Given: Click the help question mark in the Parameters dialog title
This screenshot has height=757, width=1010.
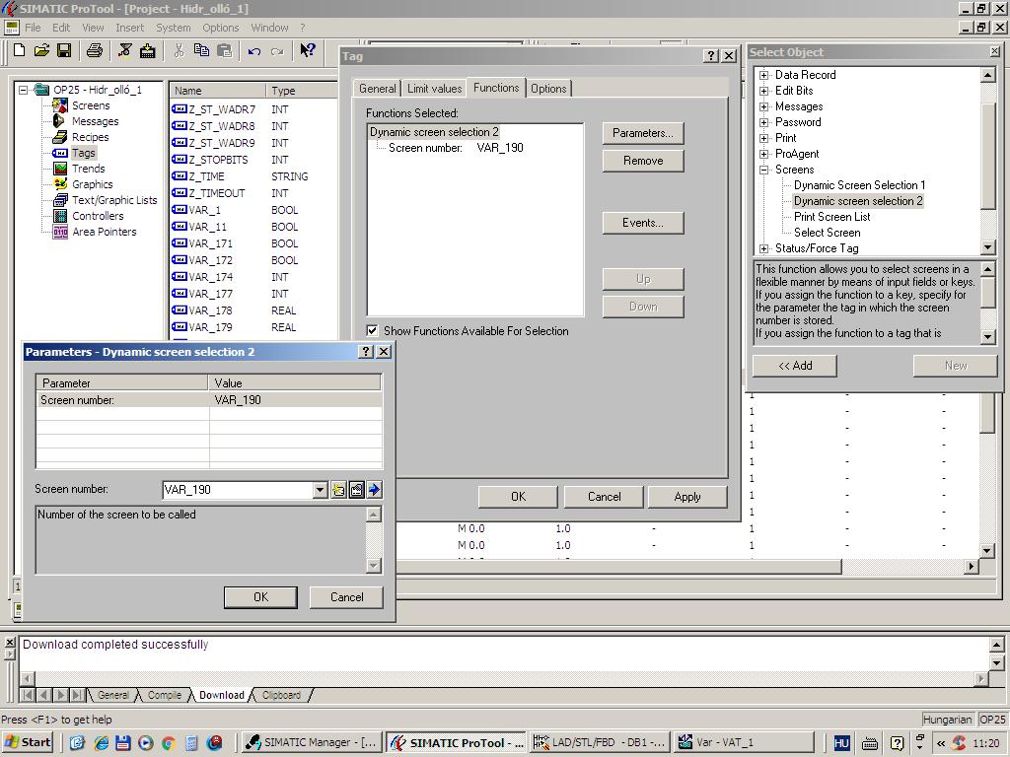Looking at the screenshot, I should tap(366, 352).
